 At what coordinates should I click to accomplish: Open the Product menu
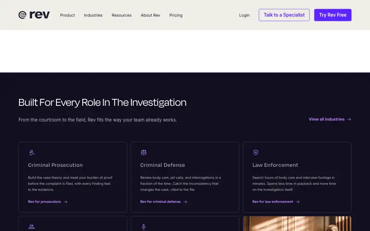pyautogui.click(x=68, y=15)
